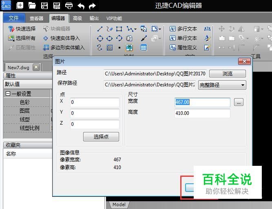This screenshot has height=209, width=272.
Task: Open the 文件 menu tab
Action: point(14,18)
